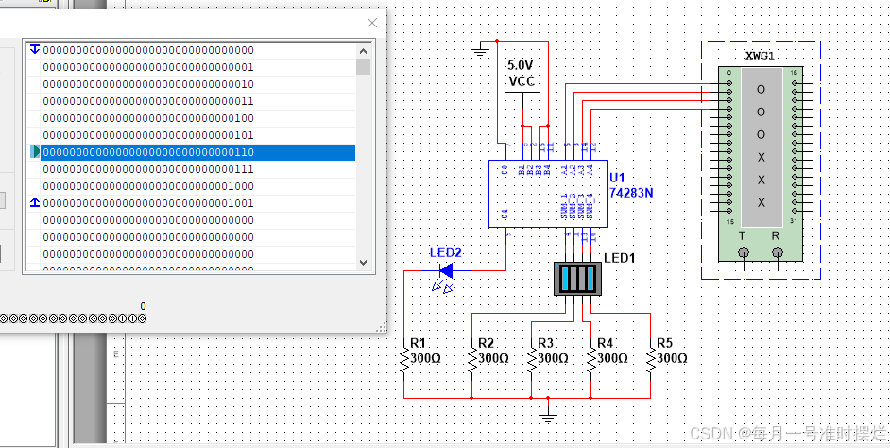Click the initial position arrow marker on first pattern row
Image resolution: width=890 pixels, height=448 pixels.
click(x=35, y=50)
